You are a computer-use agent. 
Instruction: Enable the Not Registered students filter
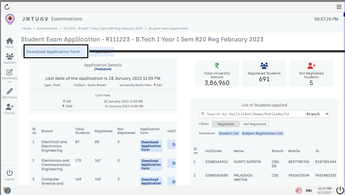[254, 124]
